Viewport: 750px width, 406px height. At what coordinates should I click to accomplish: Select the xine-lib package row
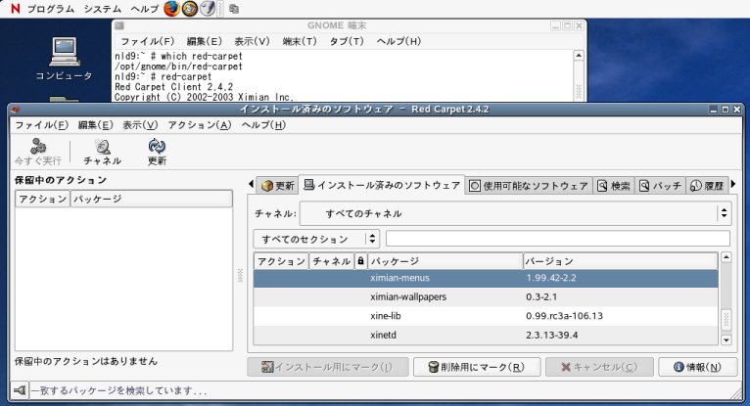tap(486, 316)
